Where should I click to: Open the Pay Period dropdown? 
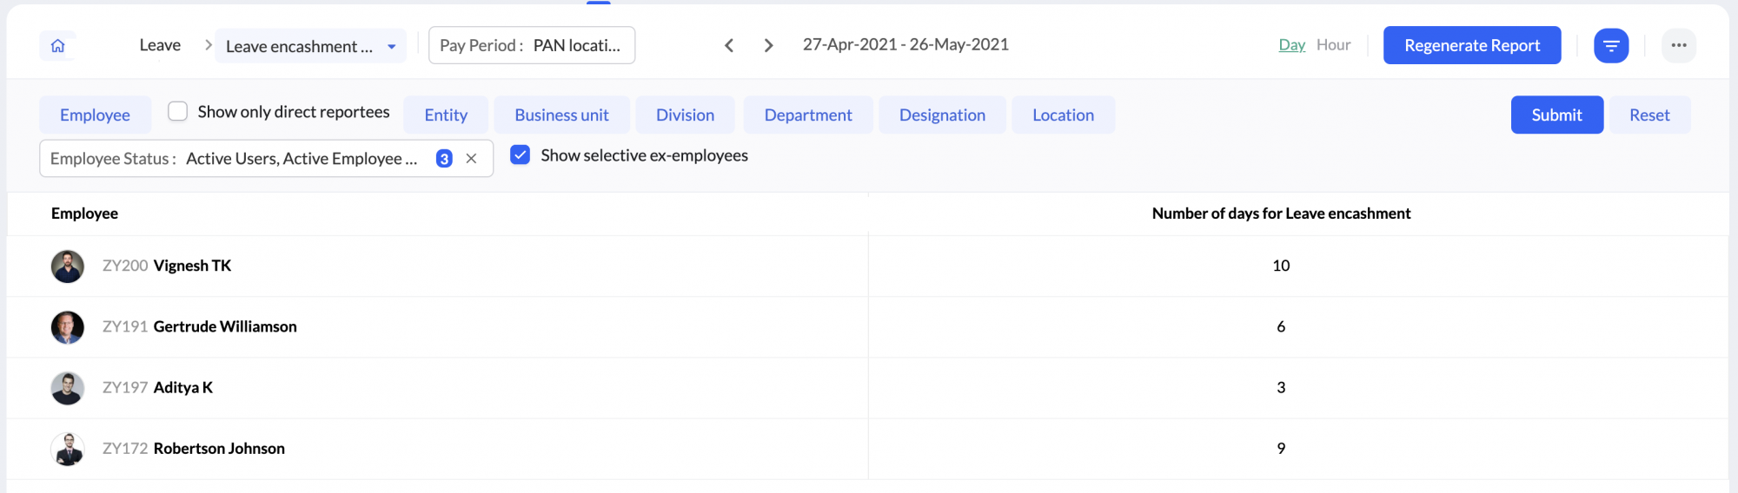(x=531, y=46)
